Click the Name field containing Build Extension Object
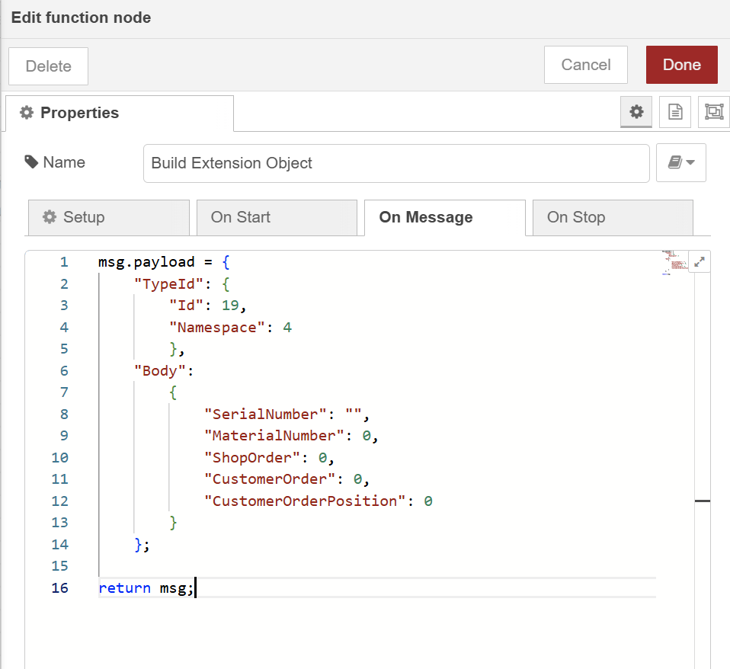Image resolution: width=730 pixels, height=669 pixels. pos(395,163)
